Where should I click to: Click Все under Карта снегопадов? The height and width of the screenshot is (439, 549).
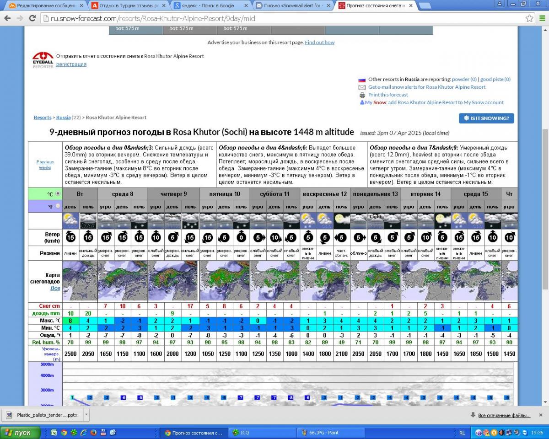pyautogui.click(x=55, y=289)
